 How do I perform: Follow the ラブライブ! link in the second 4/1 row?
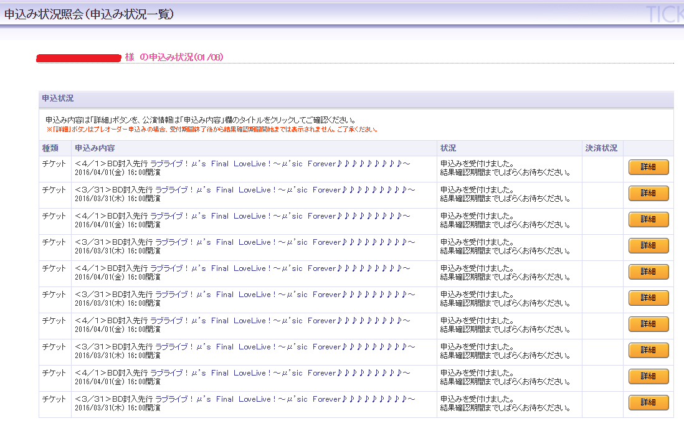coord(280,216)
